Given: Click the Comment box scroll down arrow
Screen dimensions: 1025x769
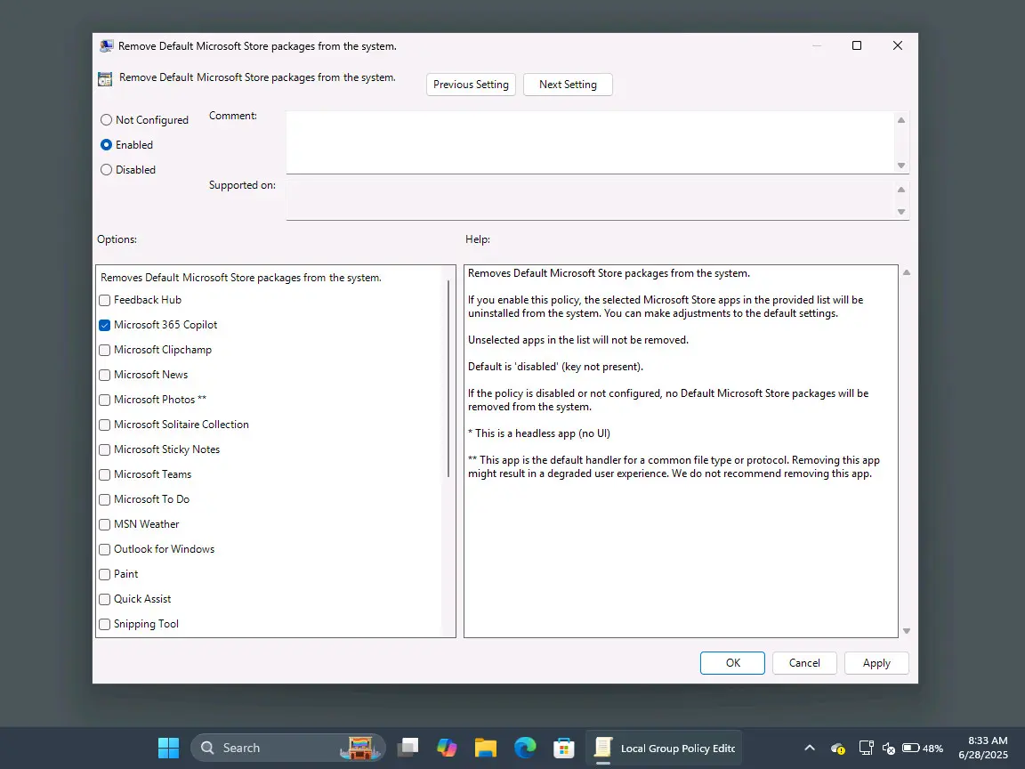Looking at the screenshot, I should click(x=901, y=166).
